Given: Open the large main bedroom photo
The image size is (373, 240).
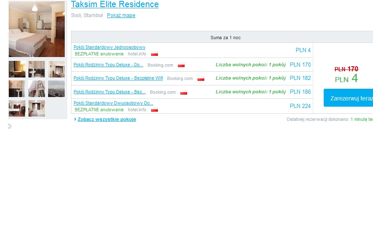Looking at the screenshot, I should [37, 29].
